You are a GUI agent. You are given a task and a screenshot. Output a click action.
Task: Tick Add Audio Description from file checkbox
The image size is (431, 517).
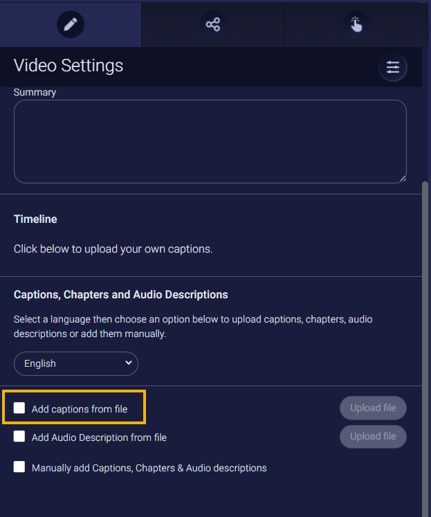click(x=19, y=437)
